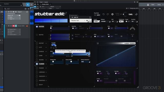
Task: Toggle the Stutter module power button
Action: click(x=37, y=27)
